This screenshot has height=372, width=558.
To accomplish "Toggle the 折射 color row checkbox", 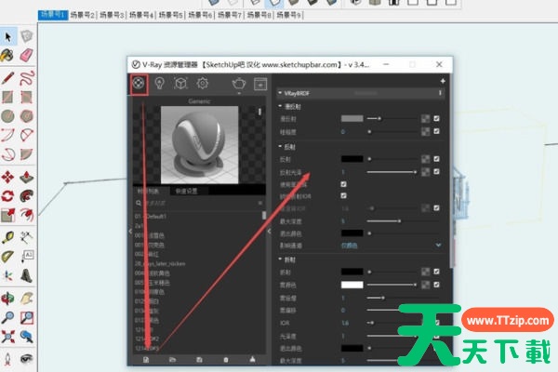I will [437, 272].
